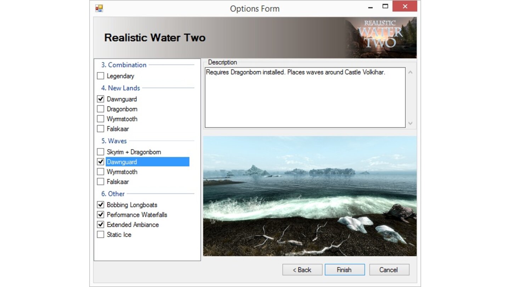Image resolution: width=510 pixels, height=287 pixels.
Task: Click the waves preview screenshot
Action: pyautogui.click(x=310, y=196)
